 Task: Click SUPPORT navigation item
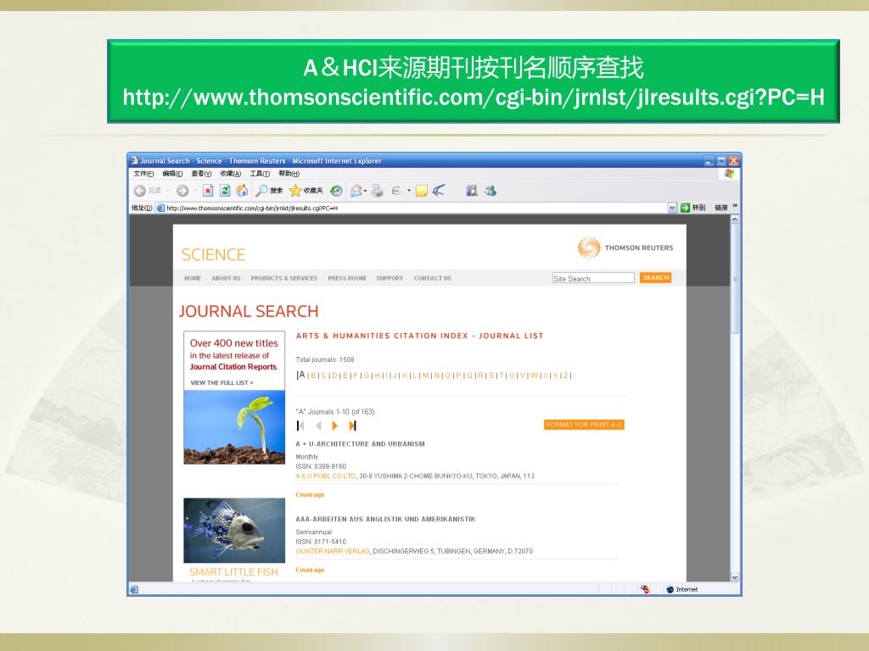[390, 278]
